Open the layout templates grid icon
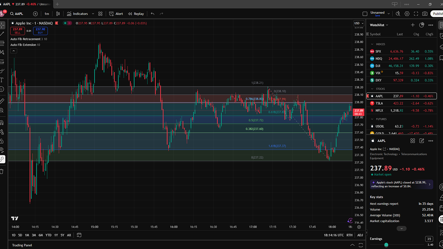This screenshot has width=443, height=249. pos(100,14)
